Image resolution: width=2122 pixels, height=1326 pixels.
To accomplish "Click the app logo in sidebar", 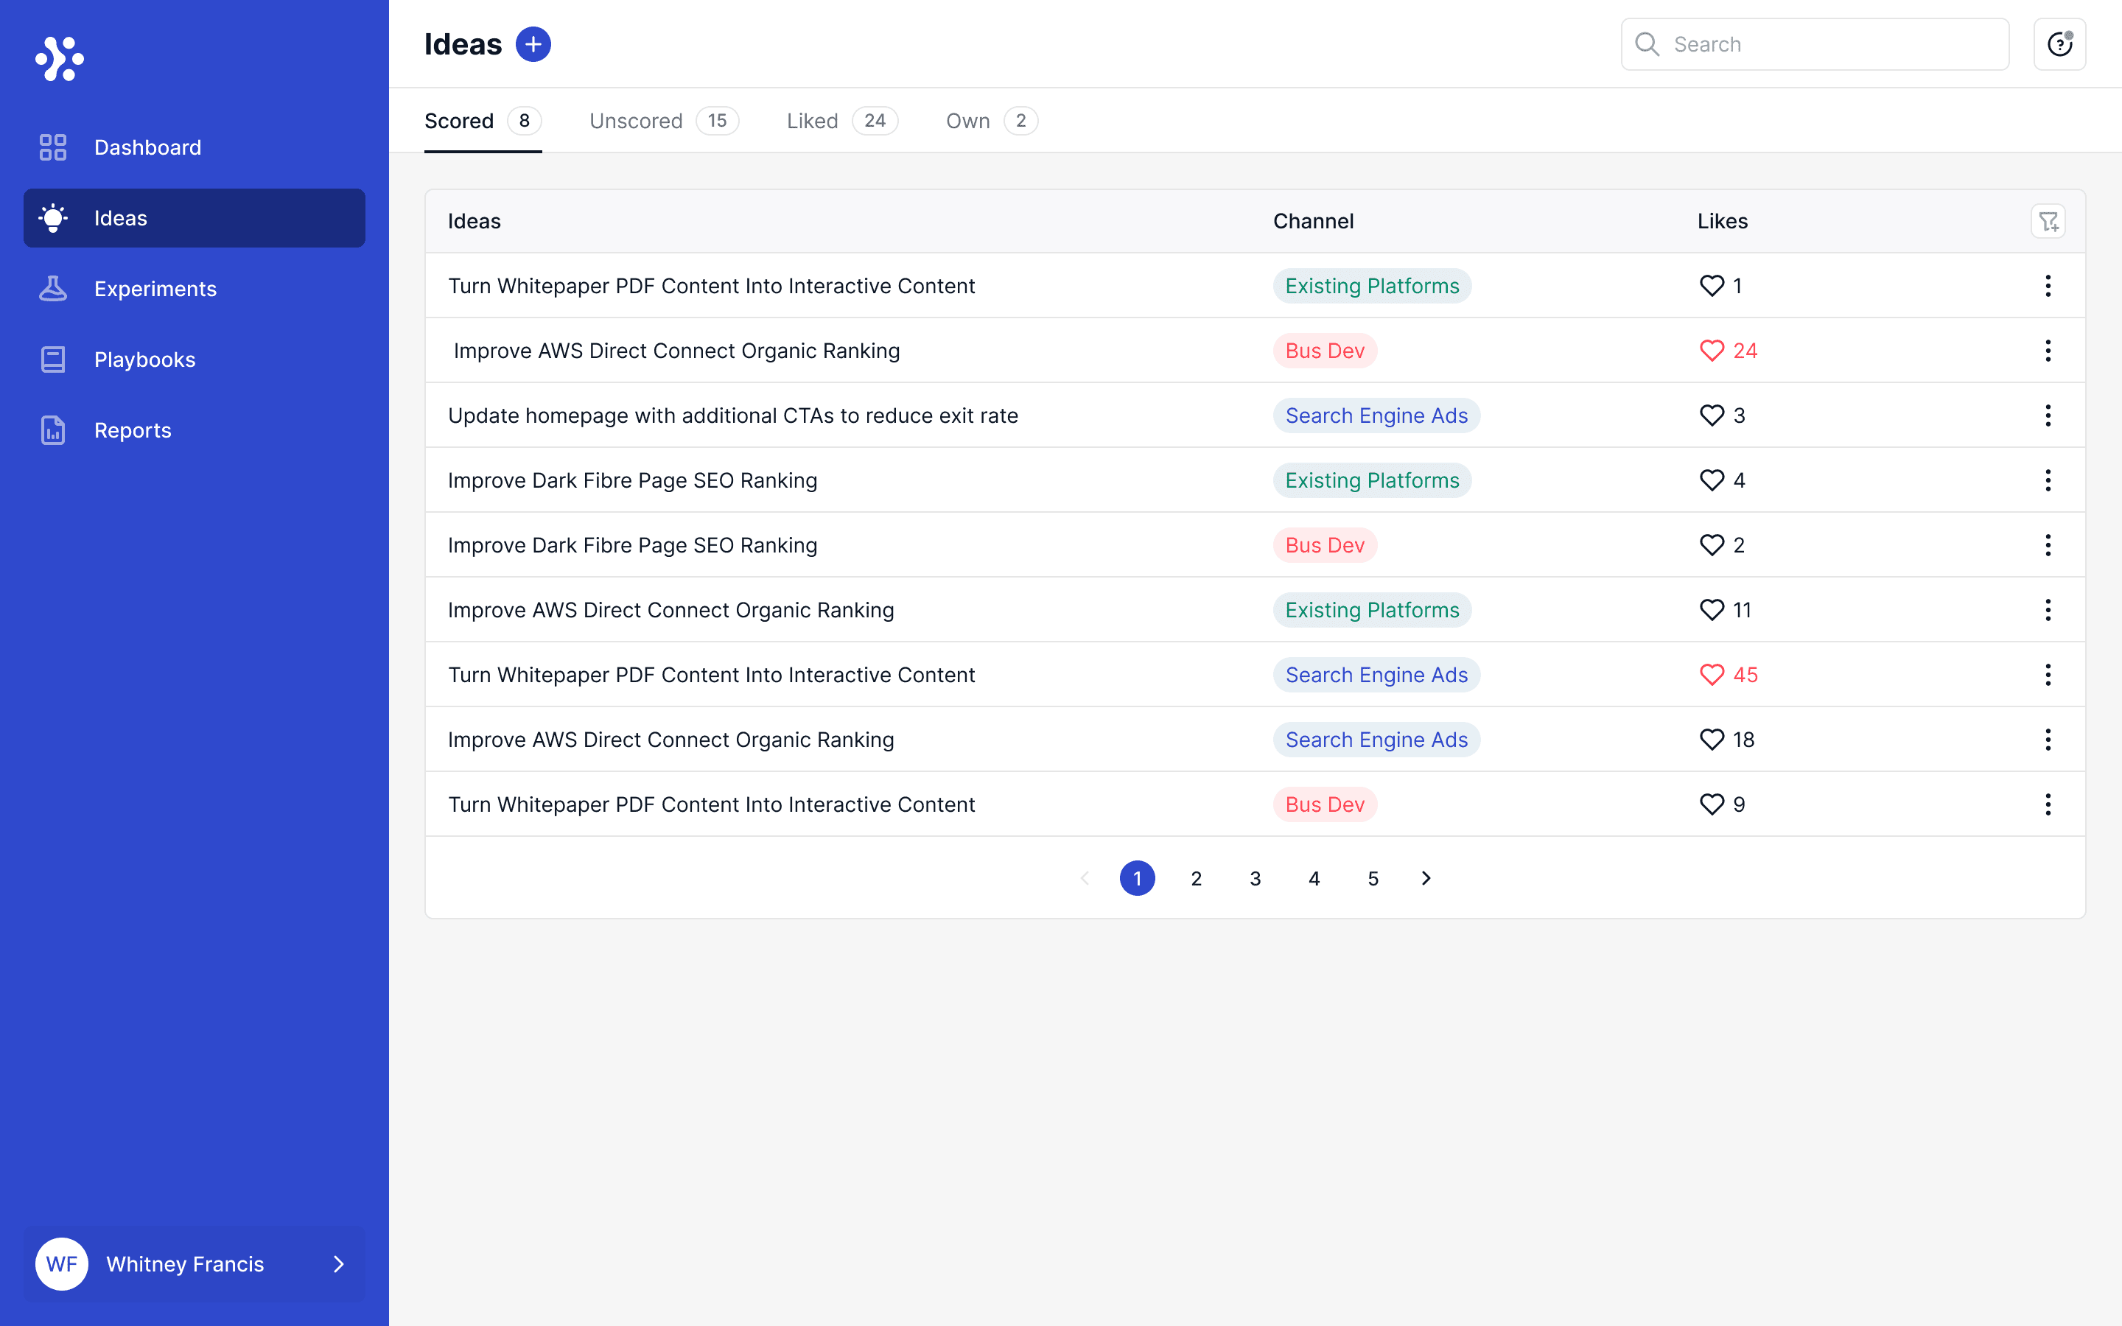I will tap(60, 59).
